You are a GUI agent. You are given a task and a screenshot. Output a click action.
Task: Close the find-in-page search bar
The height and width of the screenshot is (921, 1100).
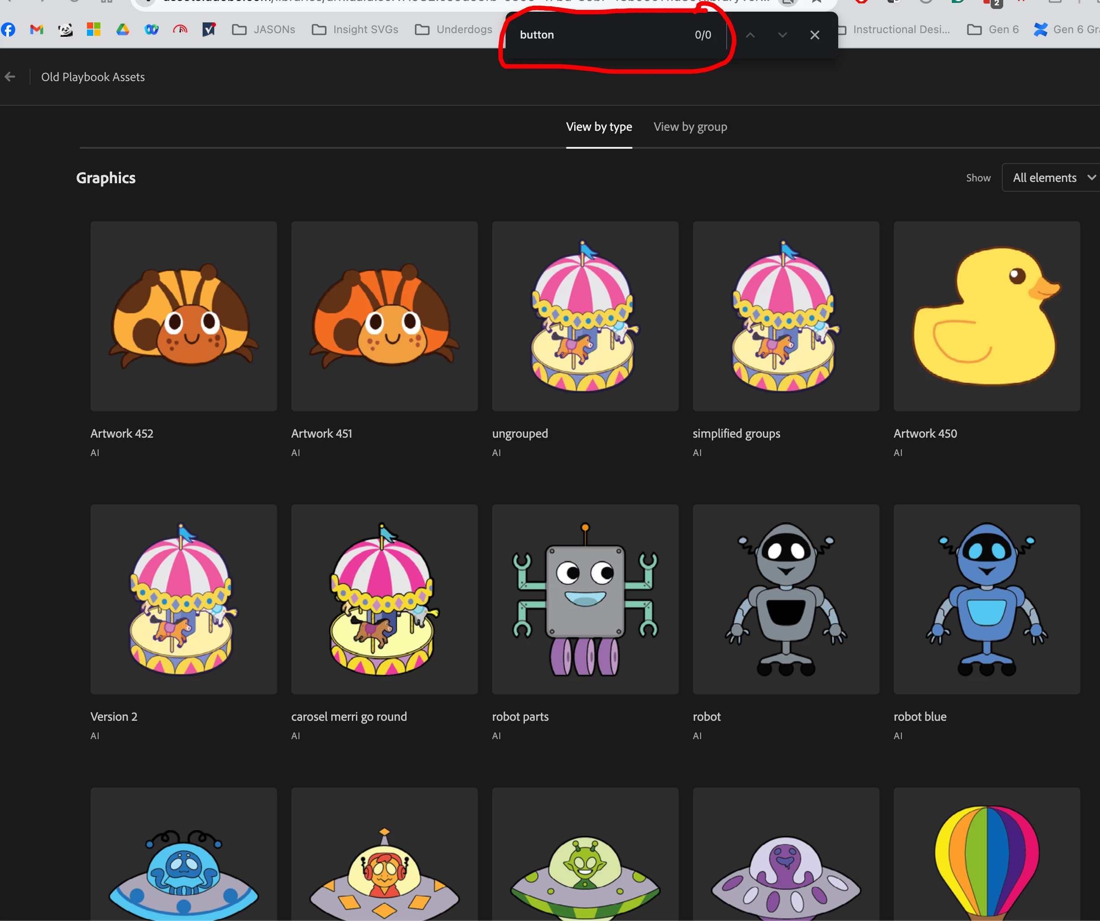[x=814, y=35]
